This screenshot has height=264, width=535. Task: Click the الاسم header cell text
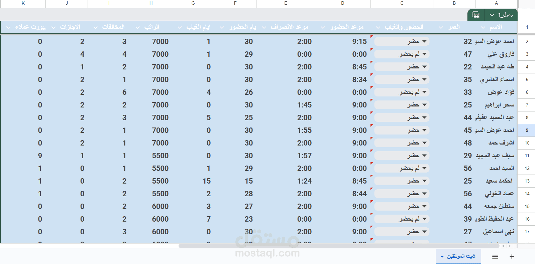point(496,27)
